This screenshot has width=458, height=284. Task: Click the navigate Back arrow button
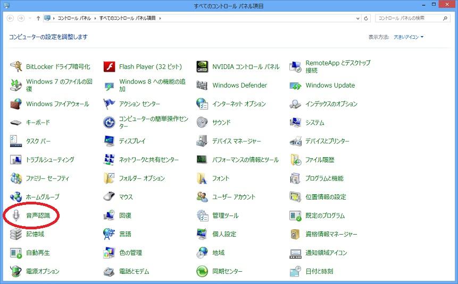tap(10, 18)
